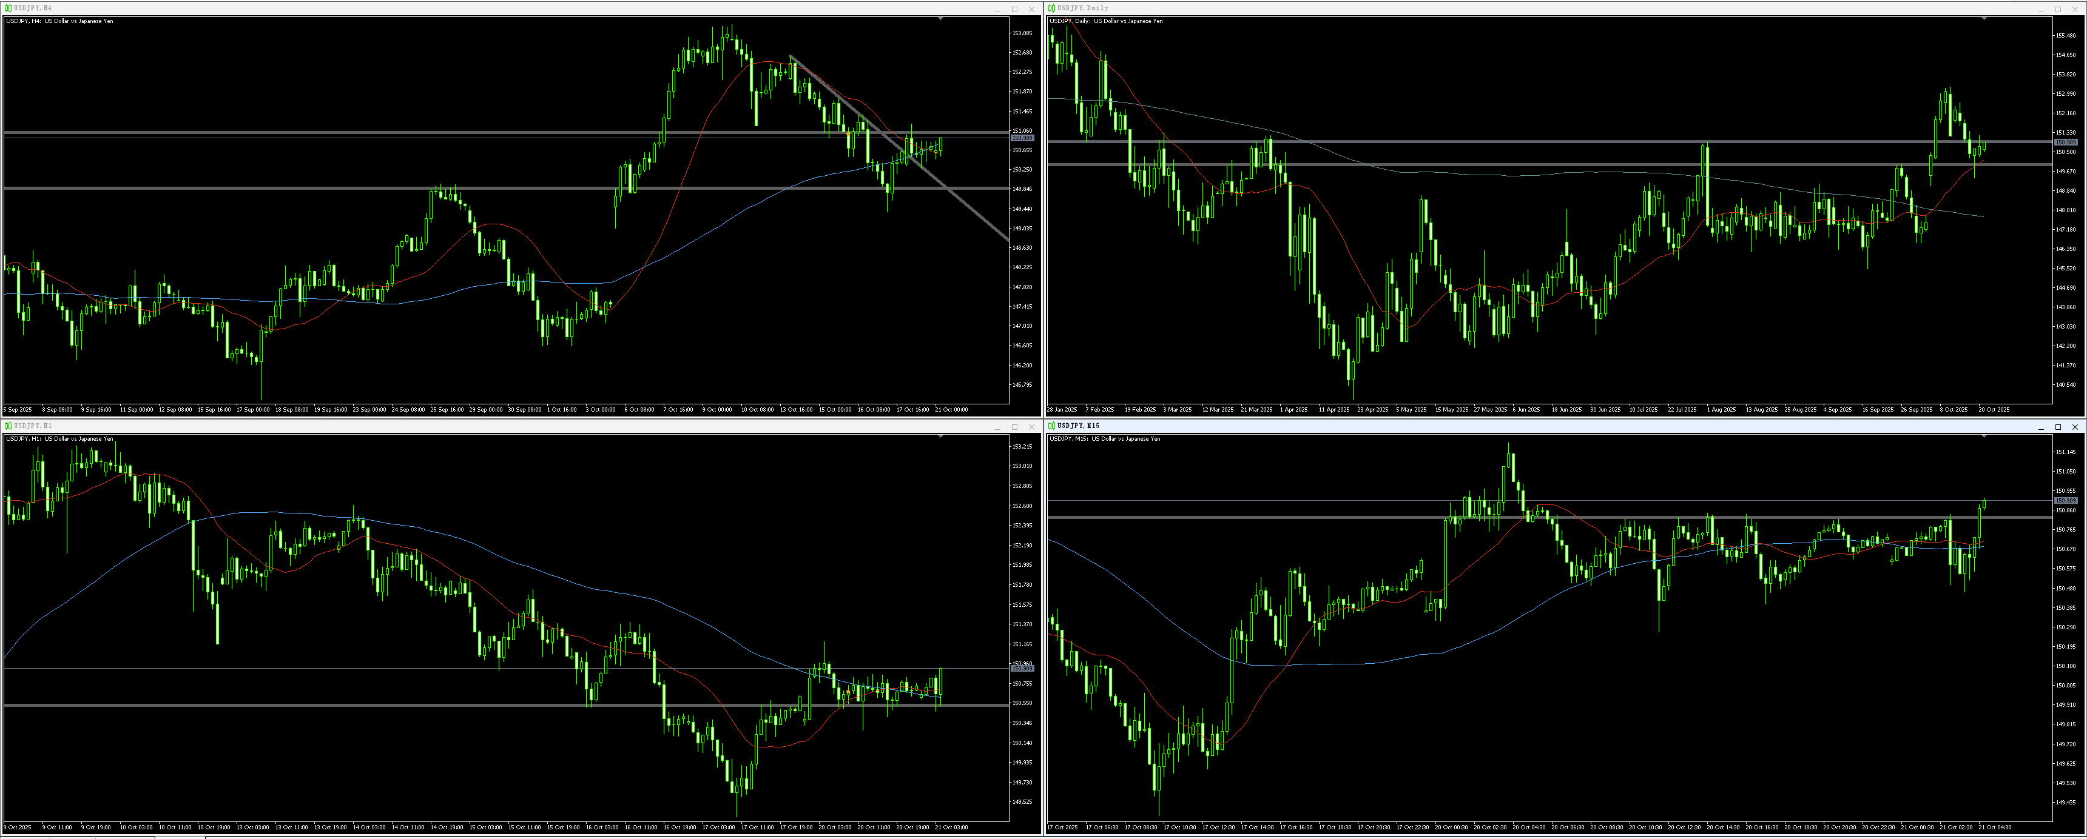Click the chart shift triangle on the Daily chart
2087x839 pixels.
pos(1984,19)
